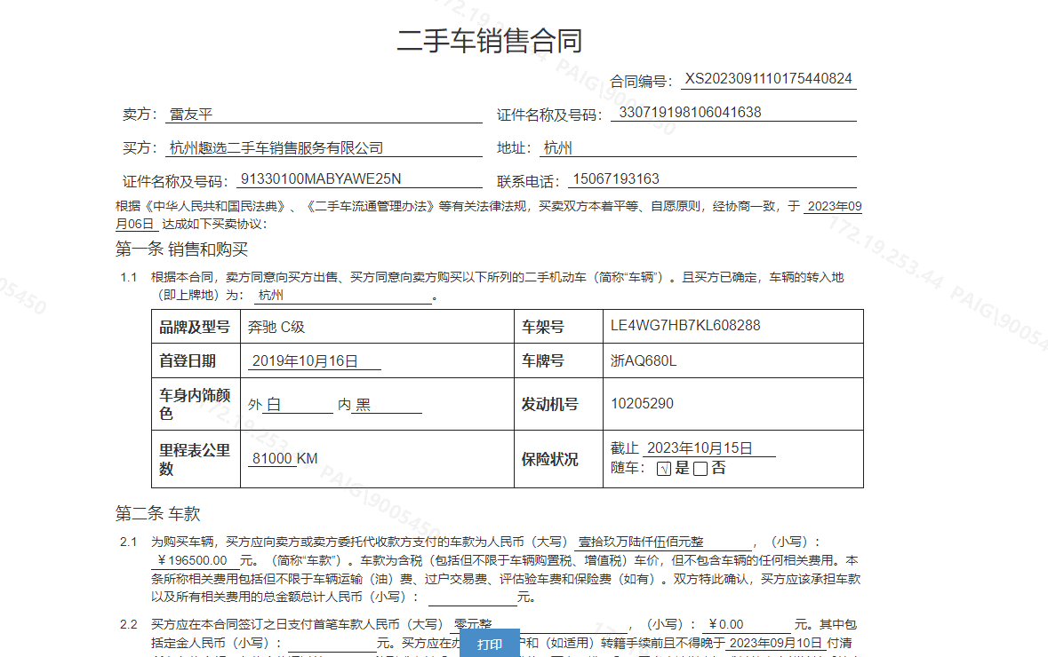This screenshot has width=1048, height=657.
Task: Click buyer name 杭州趣选二手车销售服务有限公司
Action: tap(276, 147)
